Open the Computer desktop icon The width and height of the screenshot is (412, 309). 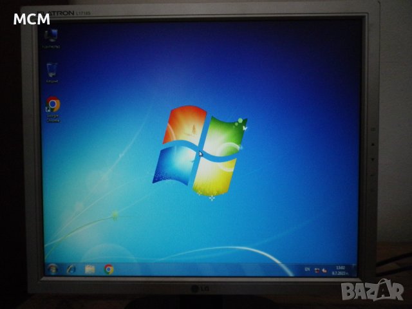point(51,36)
